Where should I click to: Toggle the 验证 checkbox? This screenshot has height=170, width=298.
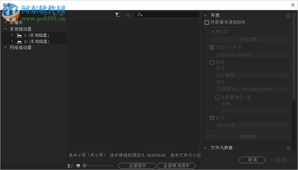coord(212,118)
